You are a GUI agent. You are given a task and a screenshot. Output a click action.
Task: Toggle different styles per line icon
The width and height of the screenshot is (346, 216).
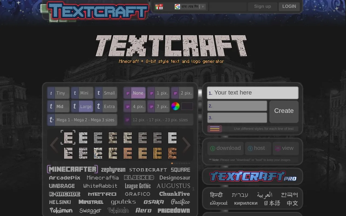[215, 129]
